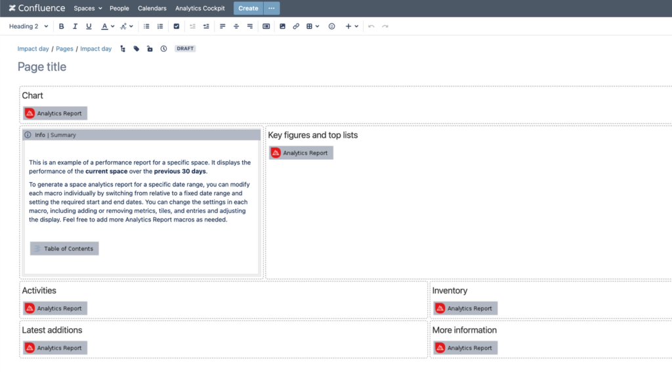Click the More information heading
672x374 pixels.
464,330
